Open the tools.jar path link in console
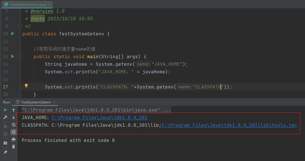Image resolution: width=305 pixels, height=161 pixels. [x=229, y=125]
